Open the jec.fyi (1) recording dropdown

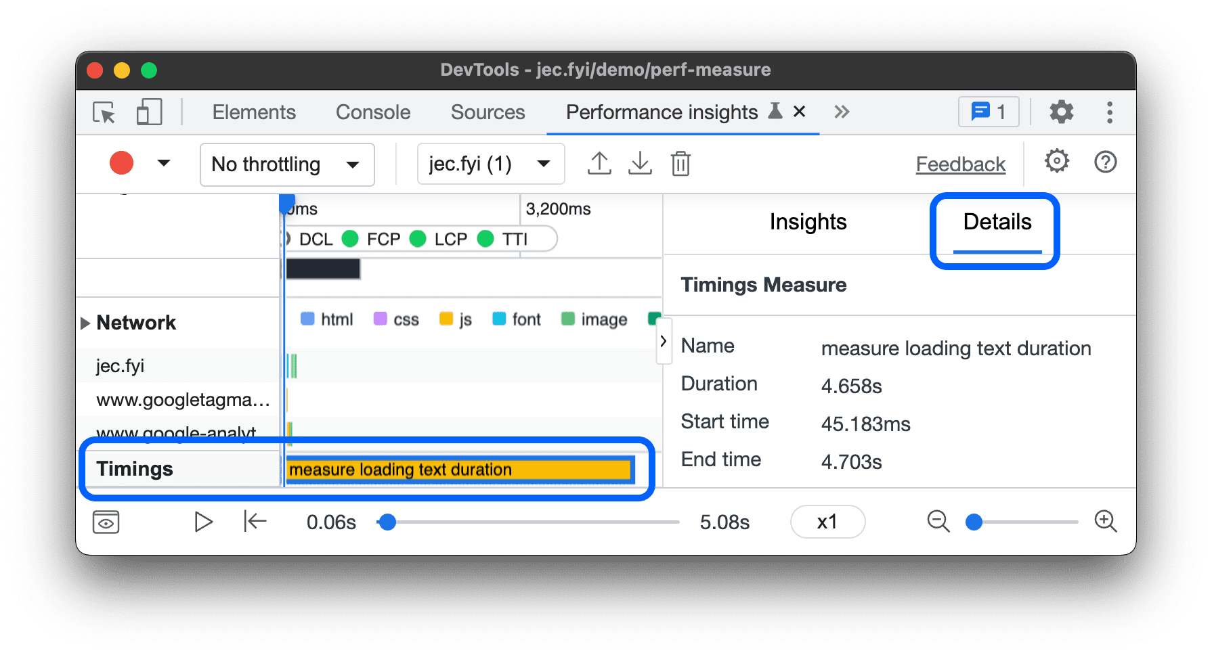point(491,164)
